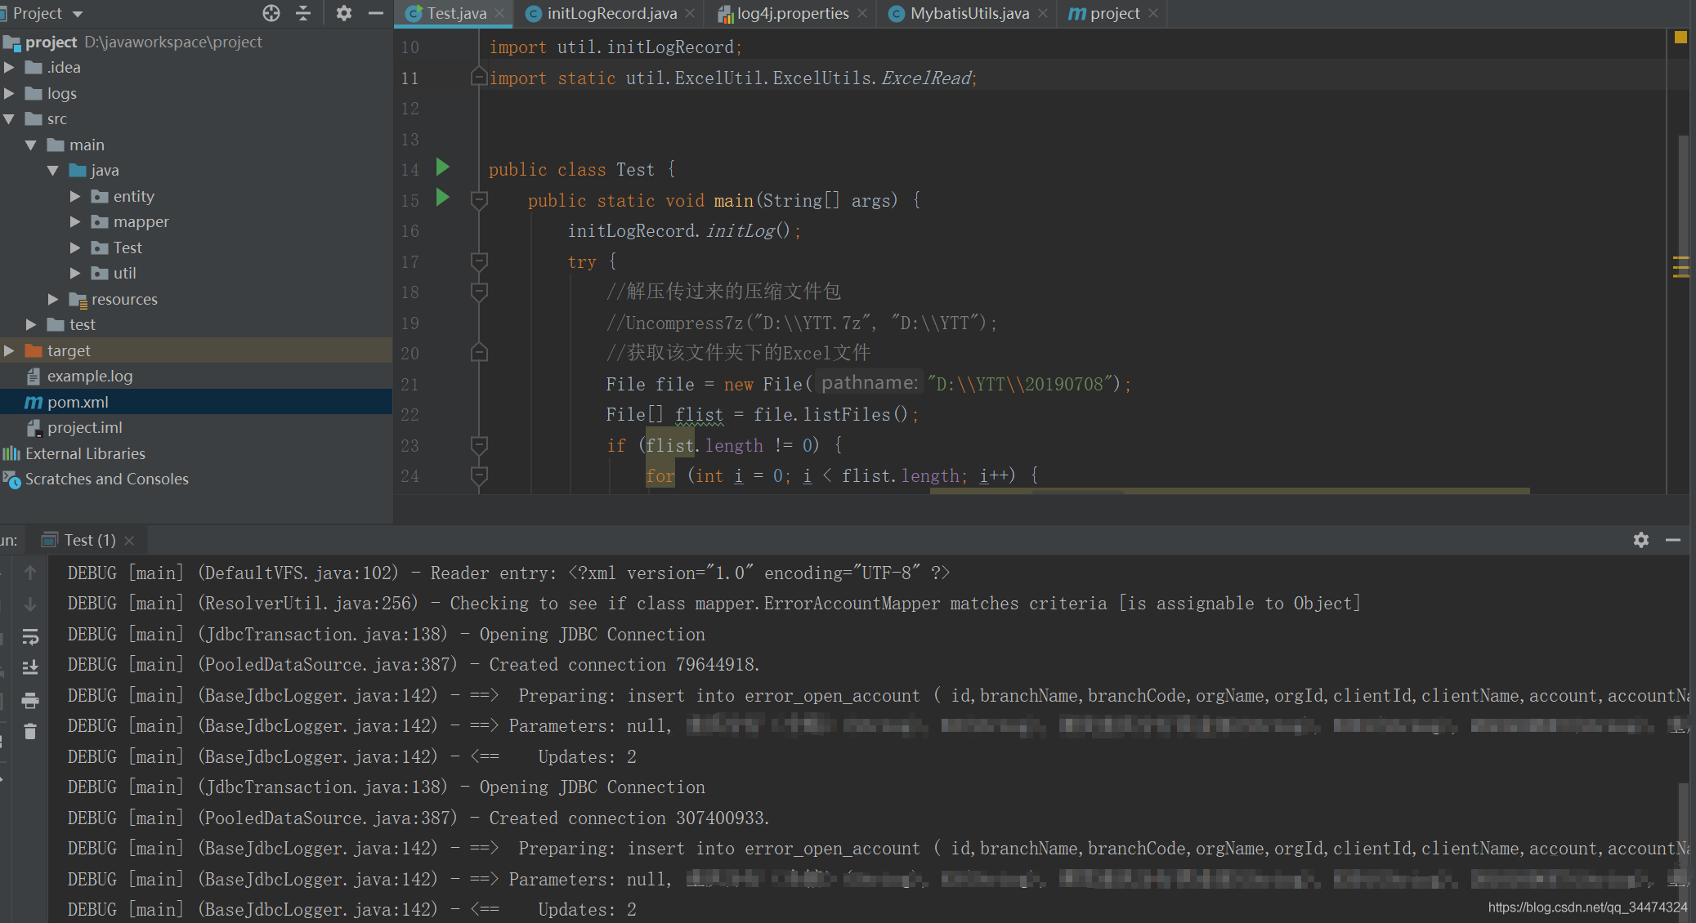Select pom.xml in the project tree
This screenshot has width=1696, height=923.
pyautogui.click(x=78, y=401)
